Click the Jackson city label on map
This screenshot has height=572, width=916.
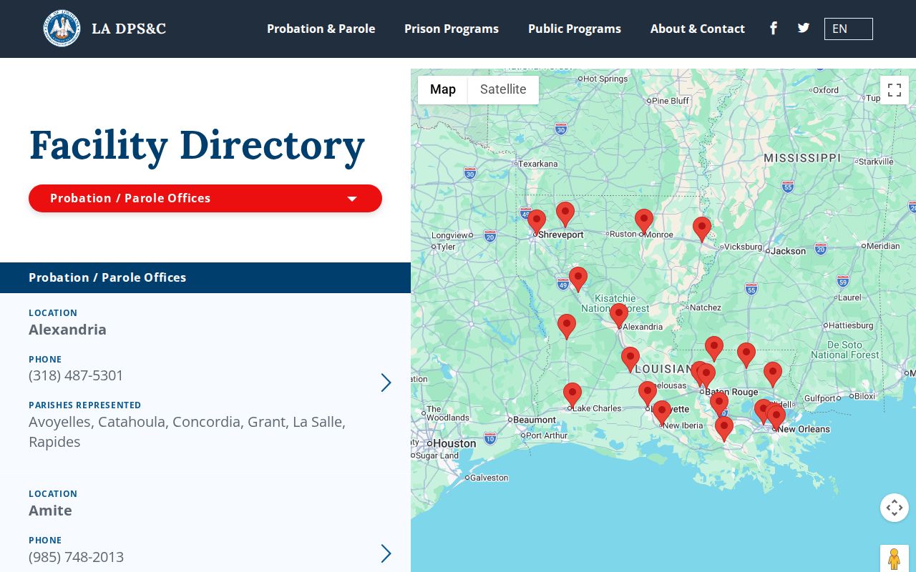788,251
